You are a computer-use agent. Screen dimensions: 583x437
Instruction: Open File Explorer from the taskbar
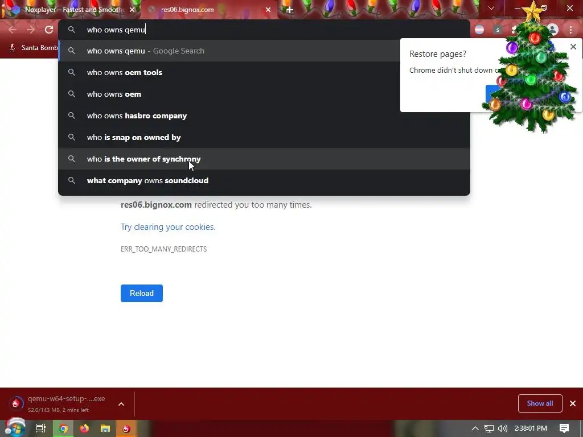click(105, 428)
